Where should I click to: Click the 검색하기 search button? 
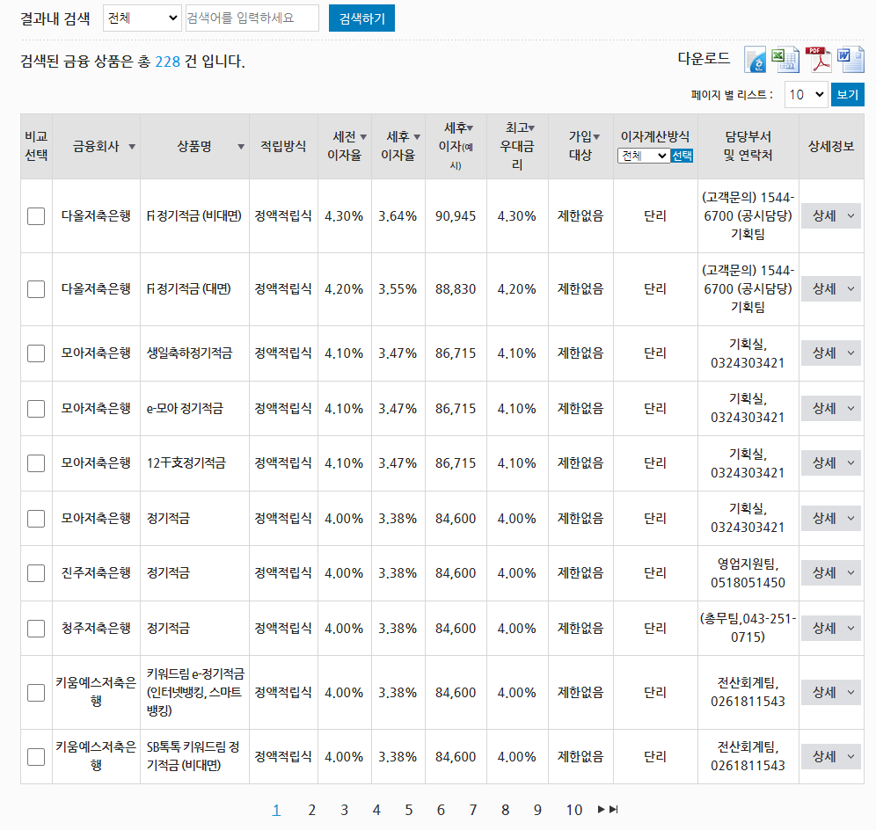(x=361, y=18)
